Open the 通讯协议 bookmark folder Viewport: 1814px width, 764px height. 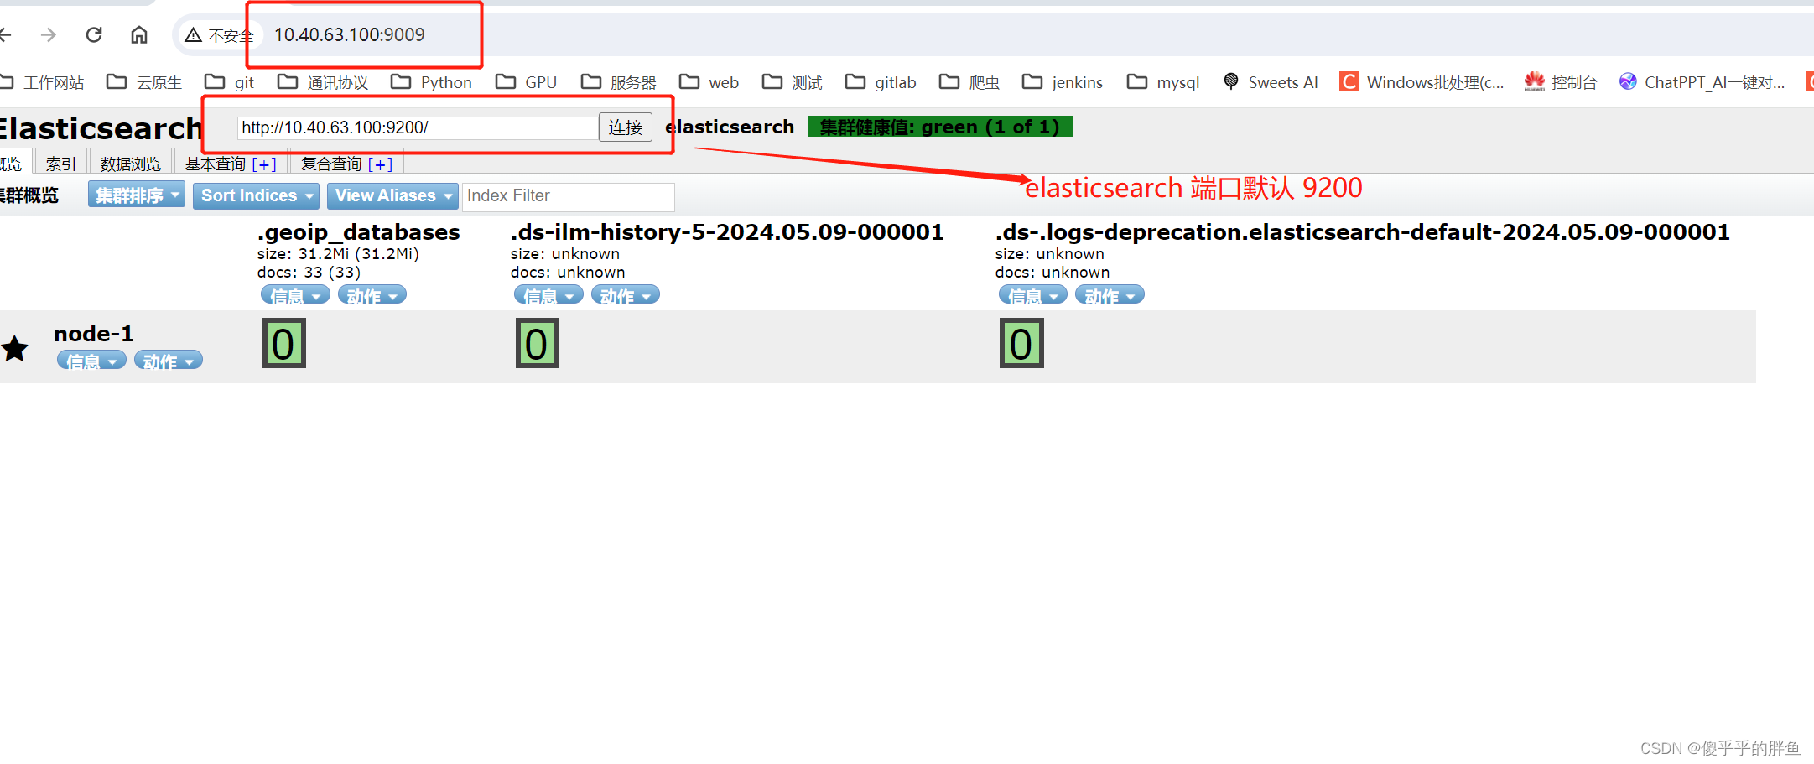coord(323,82)
